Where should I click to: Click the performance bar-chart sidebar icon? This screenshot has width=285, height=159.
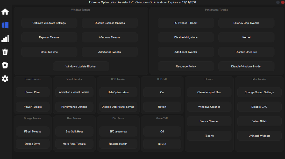tap(5, 38)
